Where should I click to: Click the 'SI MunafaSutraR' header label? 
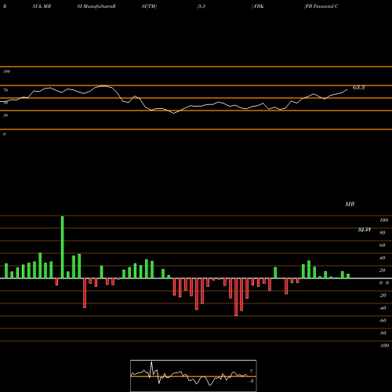pyautogui.click(x=96, y=6)
